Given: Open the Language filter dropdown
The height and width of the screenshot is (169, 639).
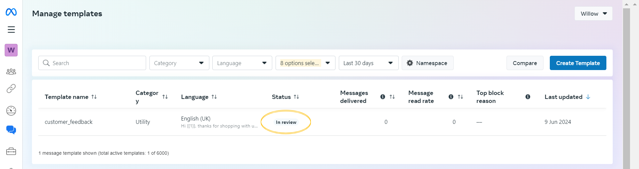Looking at the screenshot, I should click(x=242, y=63).
